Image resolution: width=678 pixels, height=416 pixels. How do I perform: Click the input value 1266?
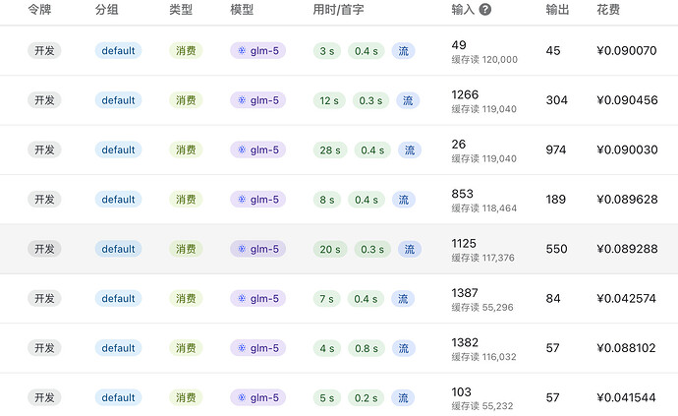[x=465, y=94]
